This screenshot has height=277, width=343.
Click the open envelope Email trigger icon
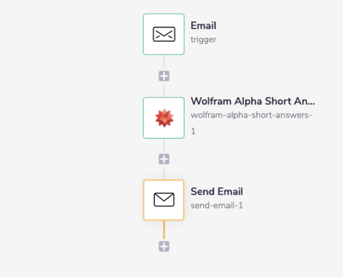tap(164, 34)
